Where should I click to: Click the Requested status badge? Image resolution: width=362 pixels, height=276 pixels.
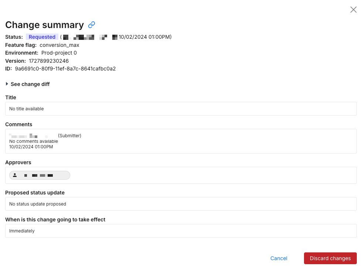pyautogui.click(x=42, y=37)
